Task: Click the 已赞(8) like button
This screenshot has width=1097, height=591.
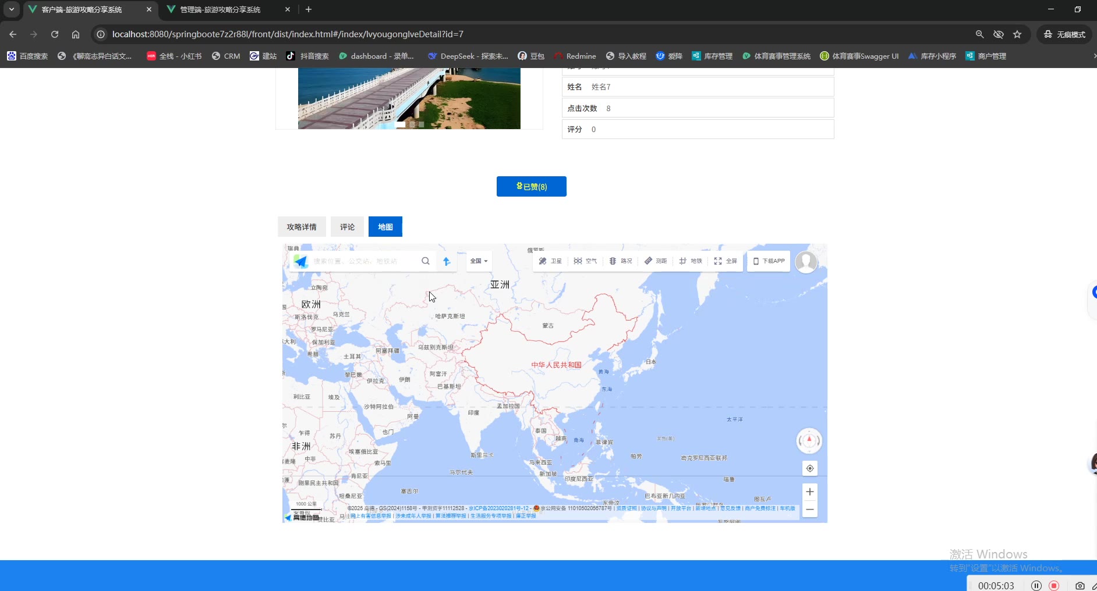Action: tap(531, 187)
